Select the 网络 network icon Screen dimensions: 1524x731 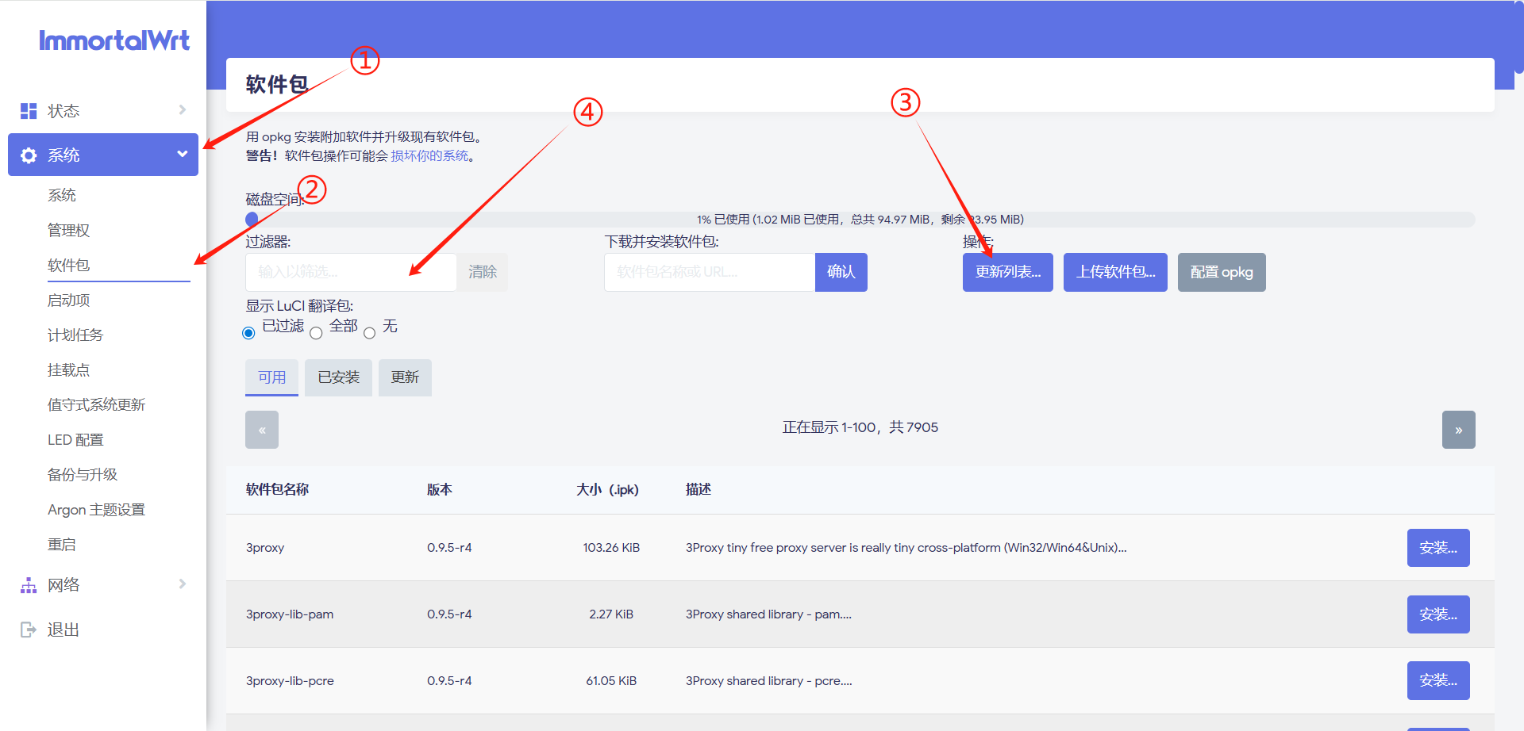pyautogui.click(x=28, y=584)
